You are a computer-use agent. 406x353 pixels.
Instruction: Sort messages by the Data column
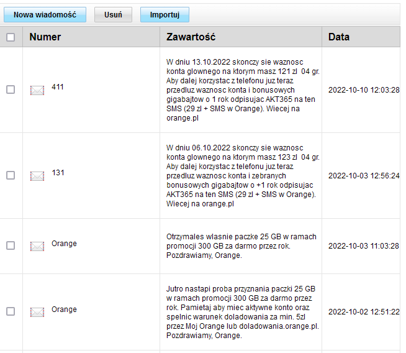(339, 37)
